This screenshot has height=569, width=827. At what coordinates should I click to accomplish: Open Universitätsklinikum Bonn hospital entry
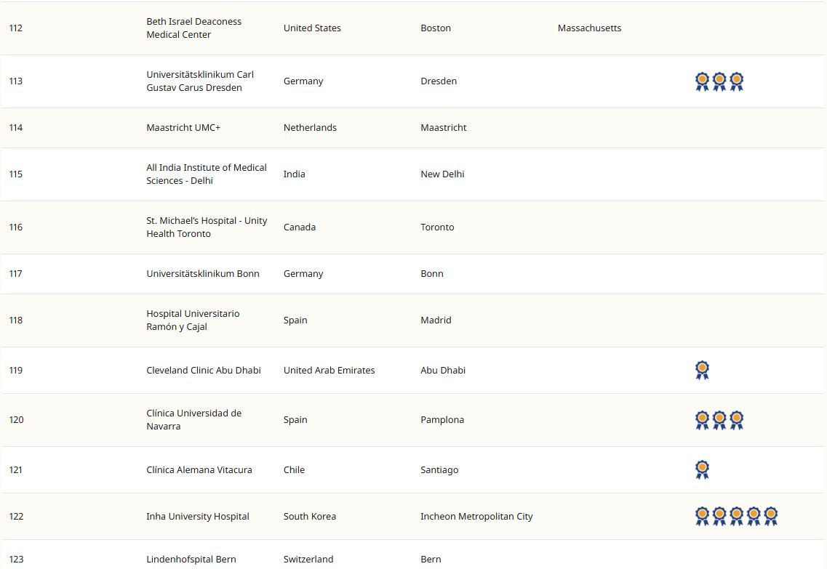pyautogui.click(x=202, y=274)
